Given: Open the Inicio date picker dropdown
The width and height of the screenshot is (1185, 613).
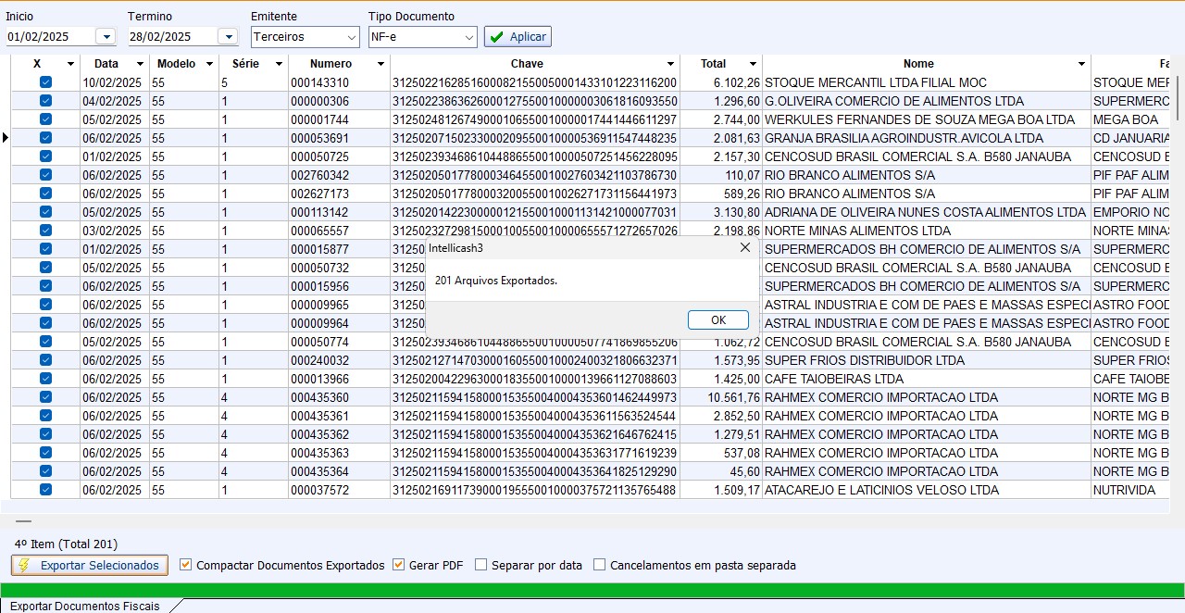Looking at the screenshot, I should (106, 36).
